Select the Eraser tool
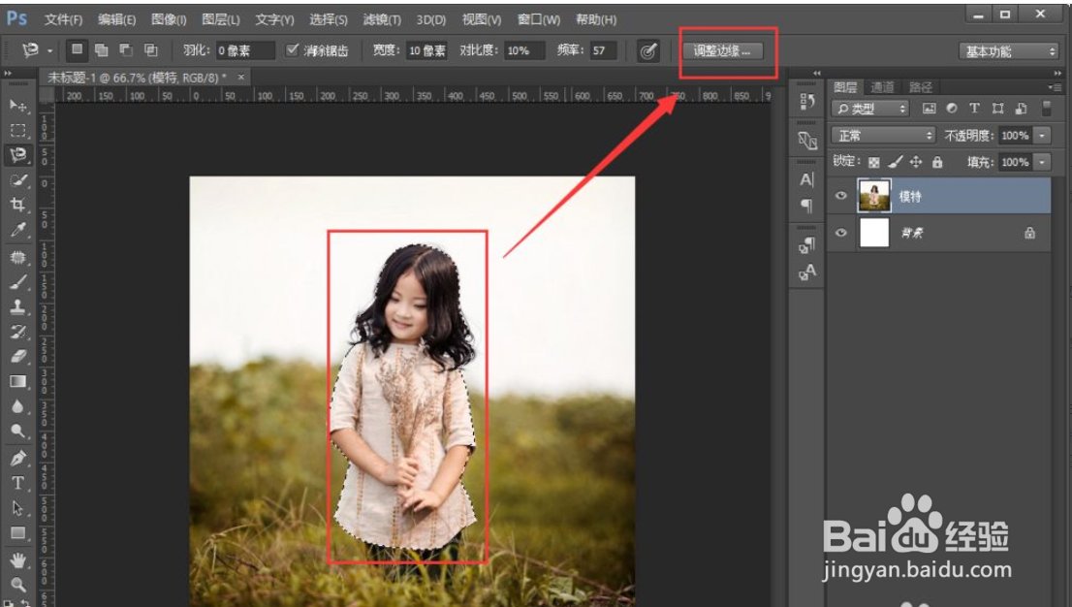This screenshot has height=607, width=1072. pos(17,357)
